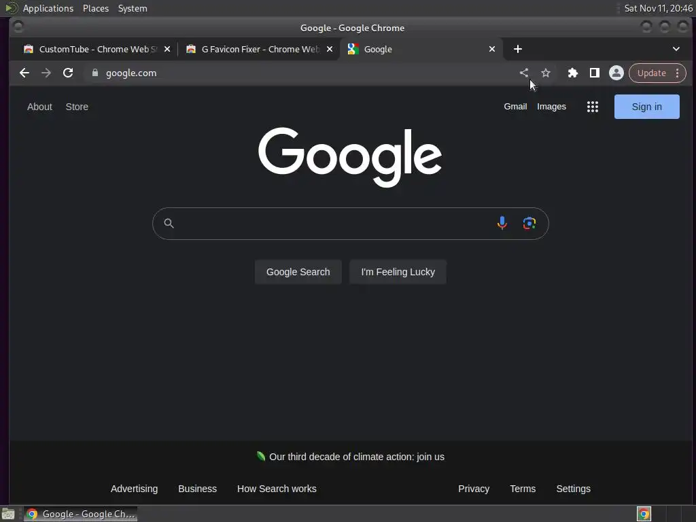Open the Chrome profile avatar
696x522 pixels.
click(616, 73)
